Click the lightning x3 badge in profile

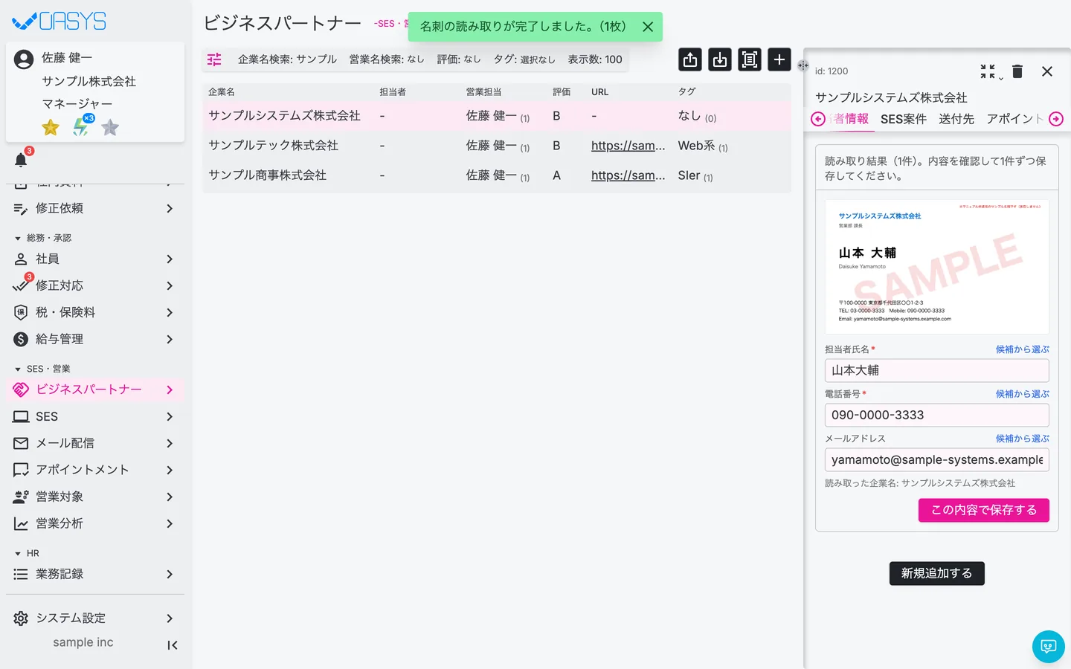[x=82, y=126]
